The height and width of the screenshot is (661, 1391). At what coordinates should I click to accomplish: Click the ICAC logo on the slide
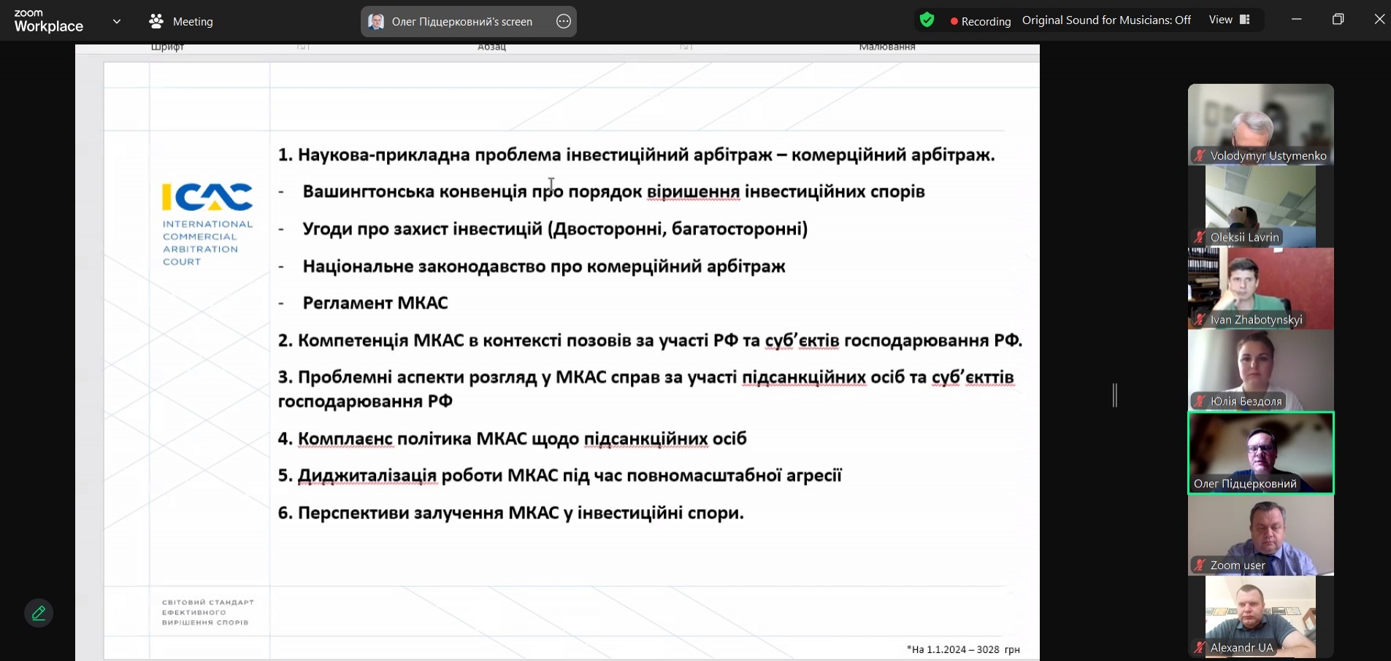click(207, 197)
